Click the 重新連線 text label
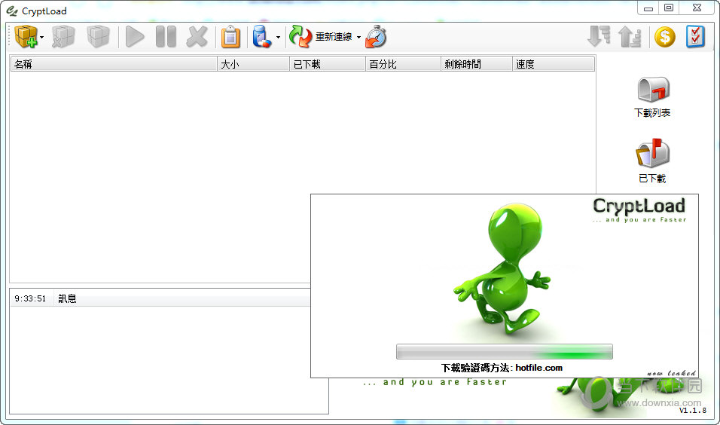The image size is (720, 425). click(x=334, y=37)
